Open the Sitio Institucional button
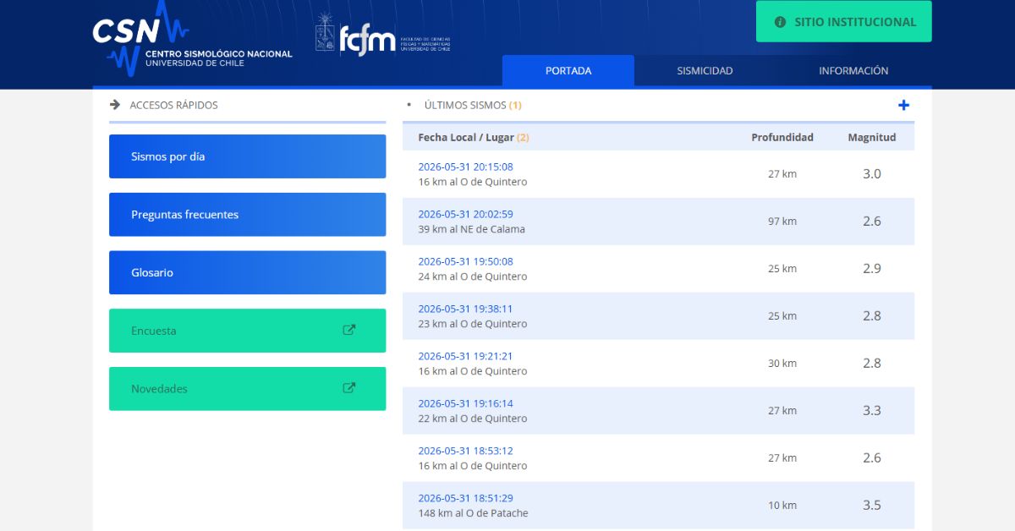The width and height of the screenshot is (1015, 531). (844, 22)
